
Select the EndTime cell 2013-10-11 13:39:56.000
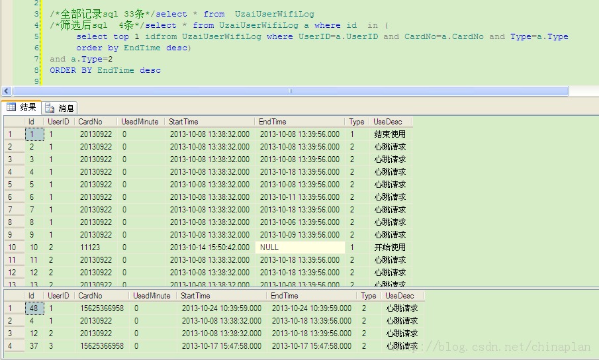coord(300,197)
